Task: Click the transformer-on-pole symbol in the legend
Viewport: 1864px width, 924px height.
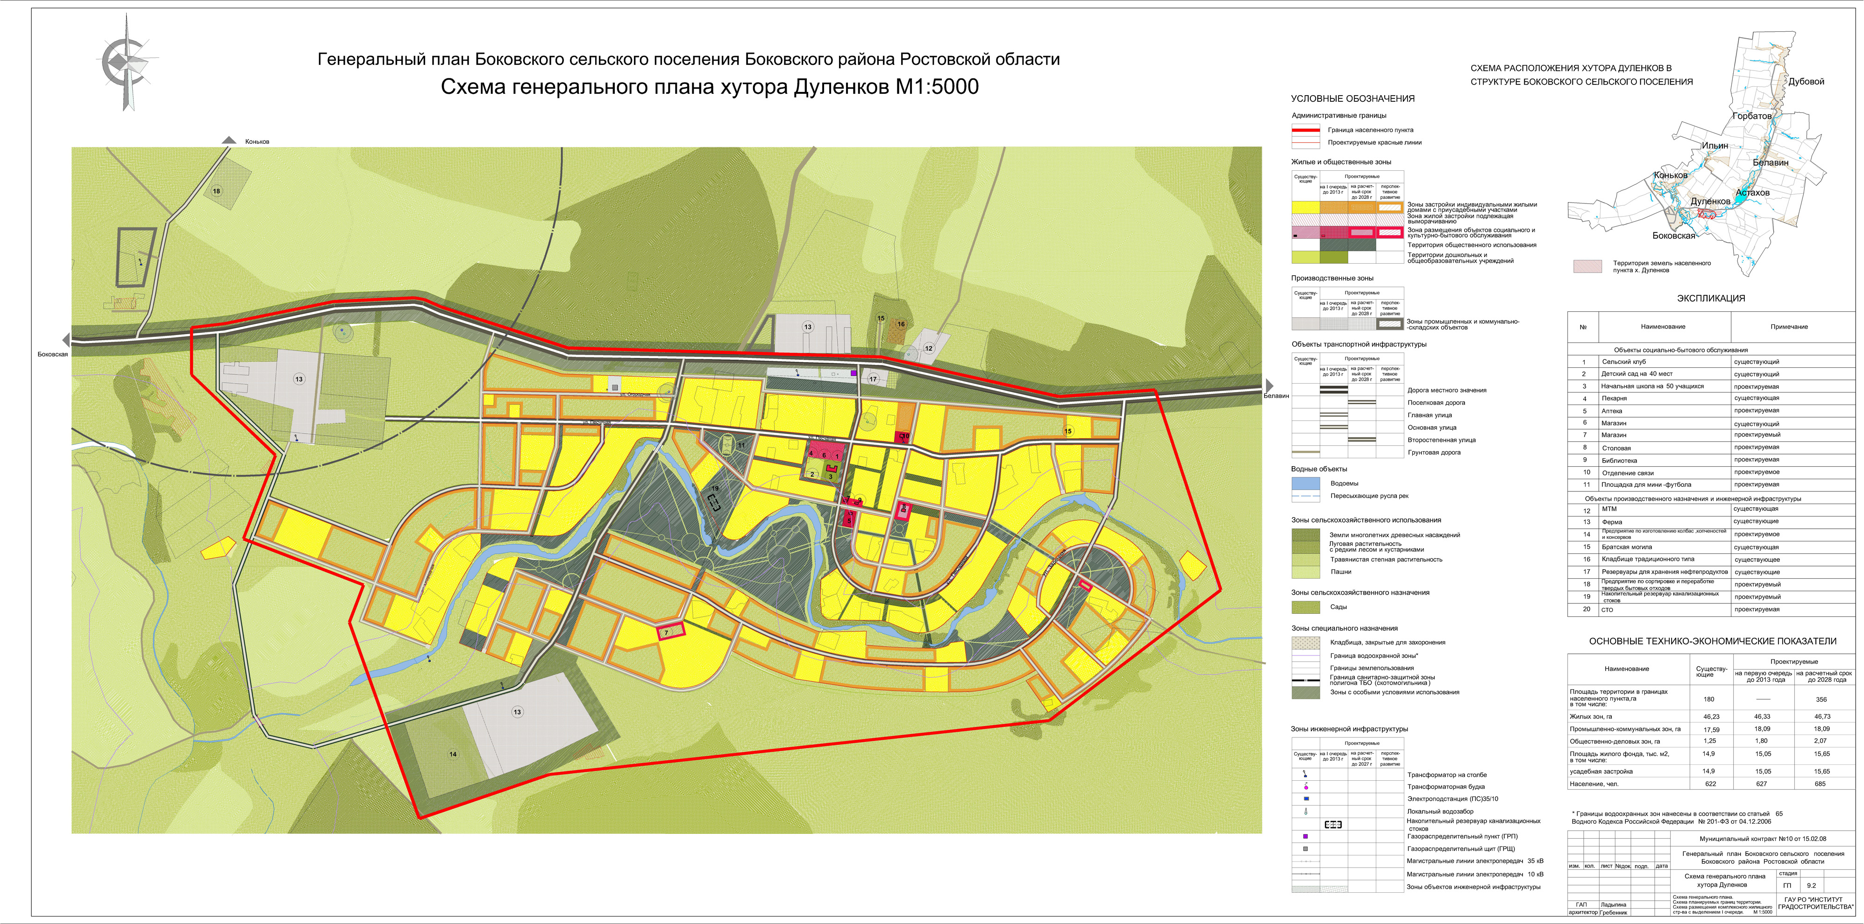Action: click(1305, 774)
